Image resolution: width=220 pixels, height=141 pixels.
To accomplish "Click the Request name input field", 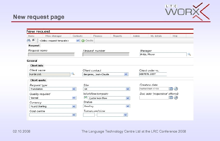I will (51, 54).
